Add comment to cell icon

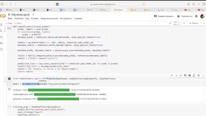(185, 75)
